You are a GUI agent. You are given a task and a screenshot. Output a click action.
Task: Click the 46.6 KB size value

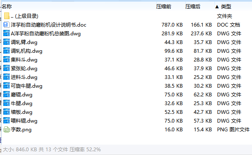(174, 69)
